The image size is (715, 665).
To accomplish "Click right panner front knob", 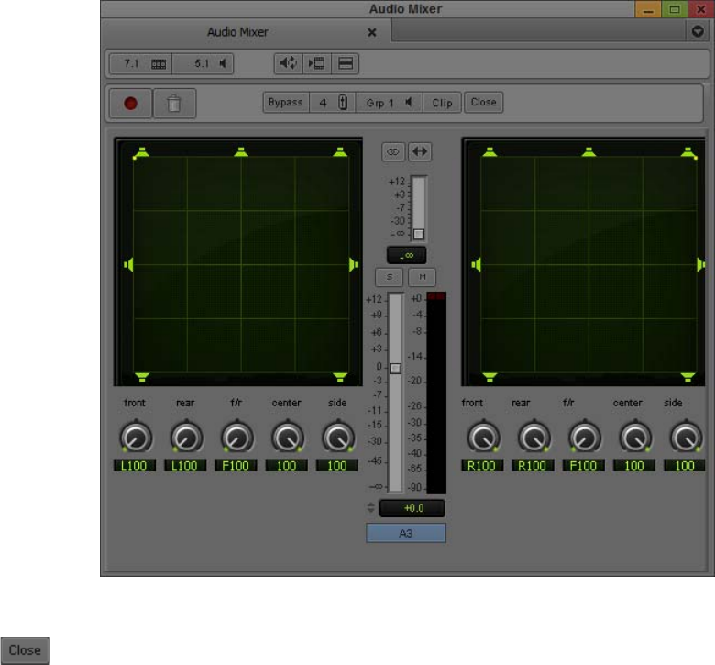I will click(484, 438).
